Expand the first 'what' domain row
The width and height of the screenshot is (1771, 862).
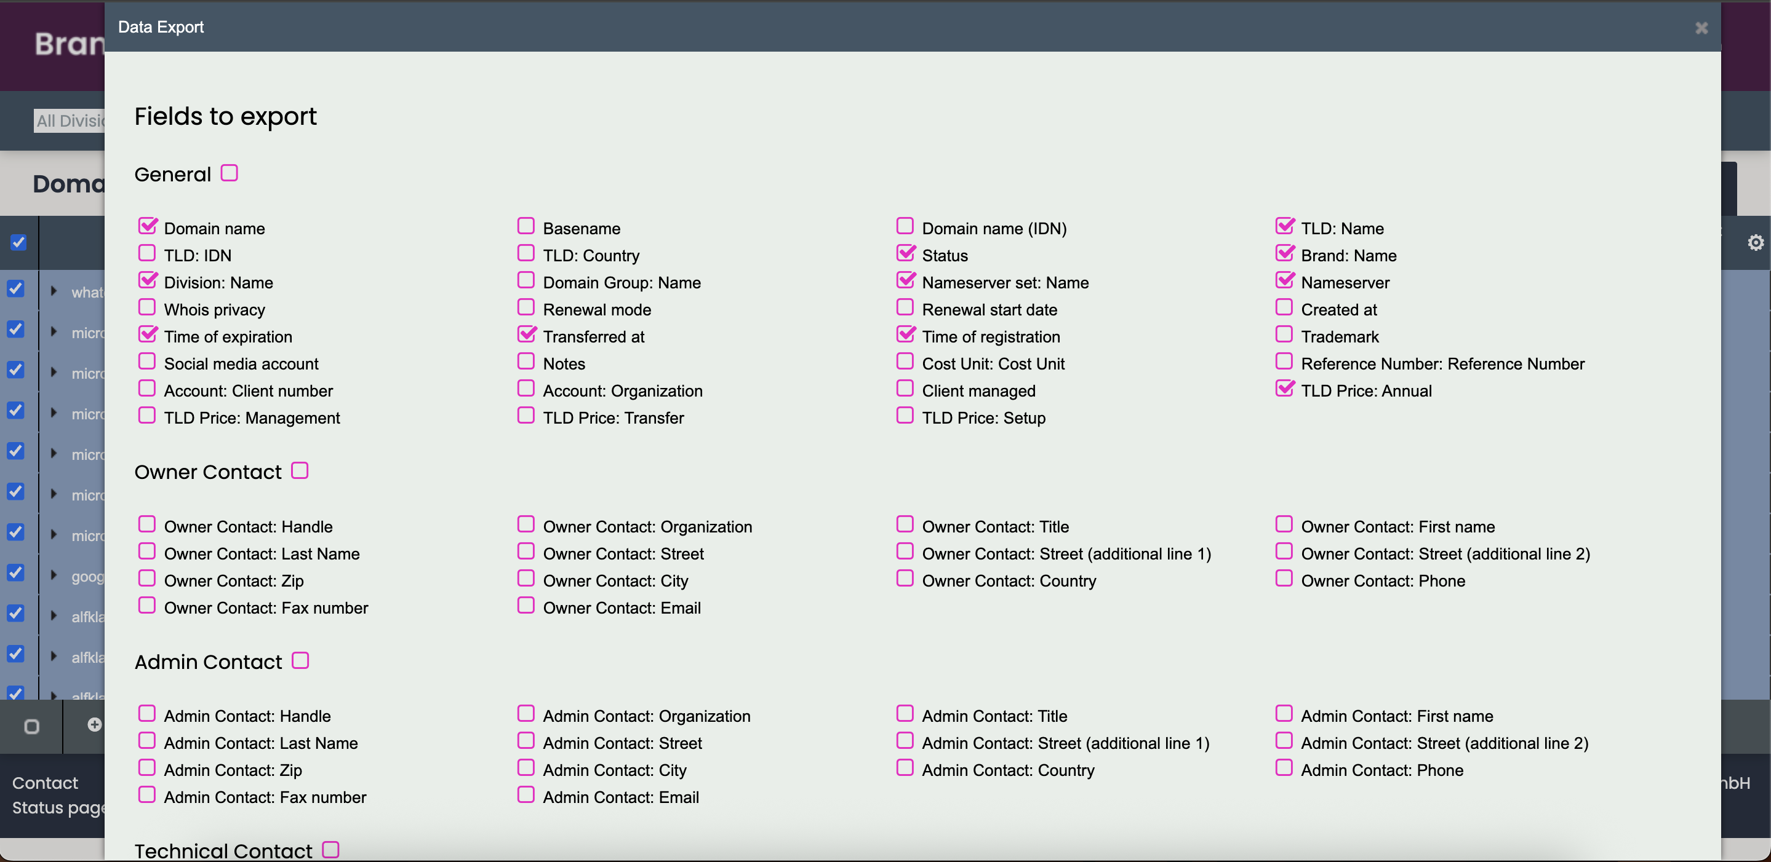coord(54,291)
